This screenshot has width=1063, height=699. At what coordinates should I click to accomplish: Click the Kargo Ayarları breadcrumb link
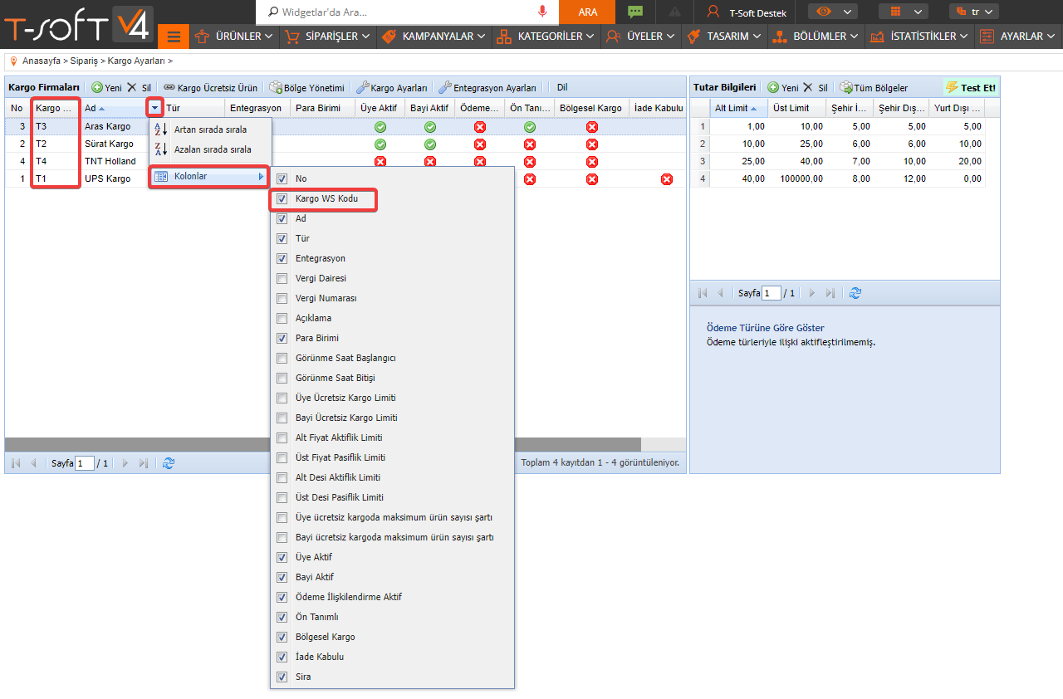pos(136,61)
